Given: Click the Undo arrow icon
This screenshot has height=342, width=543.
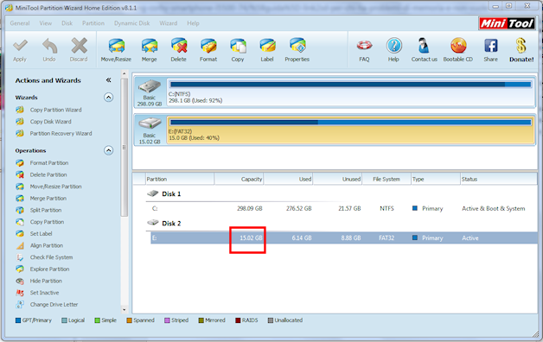Looking at the screenshot, I should (x=49, y=46).
